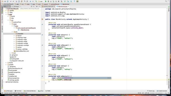
Task: Expand the .idea folder
Action: (6, 13)
